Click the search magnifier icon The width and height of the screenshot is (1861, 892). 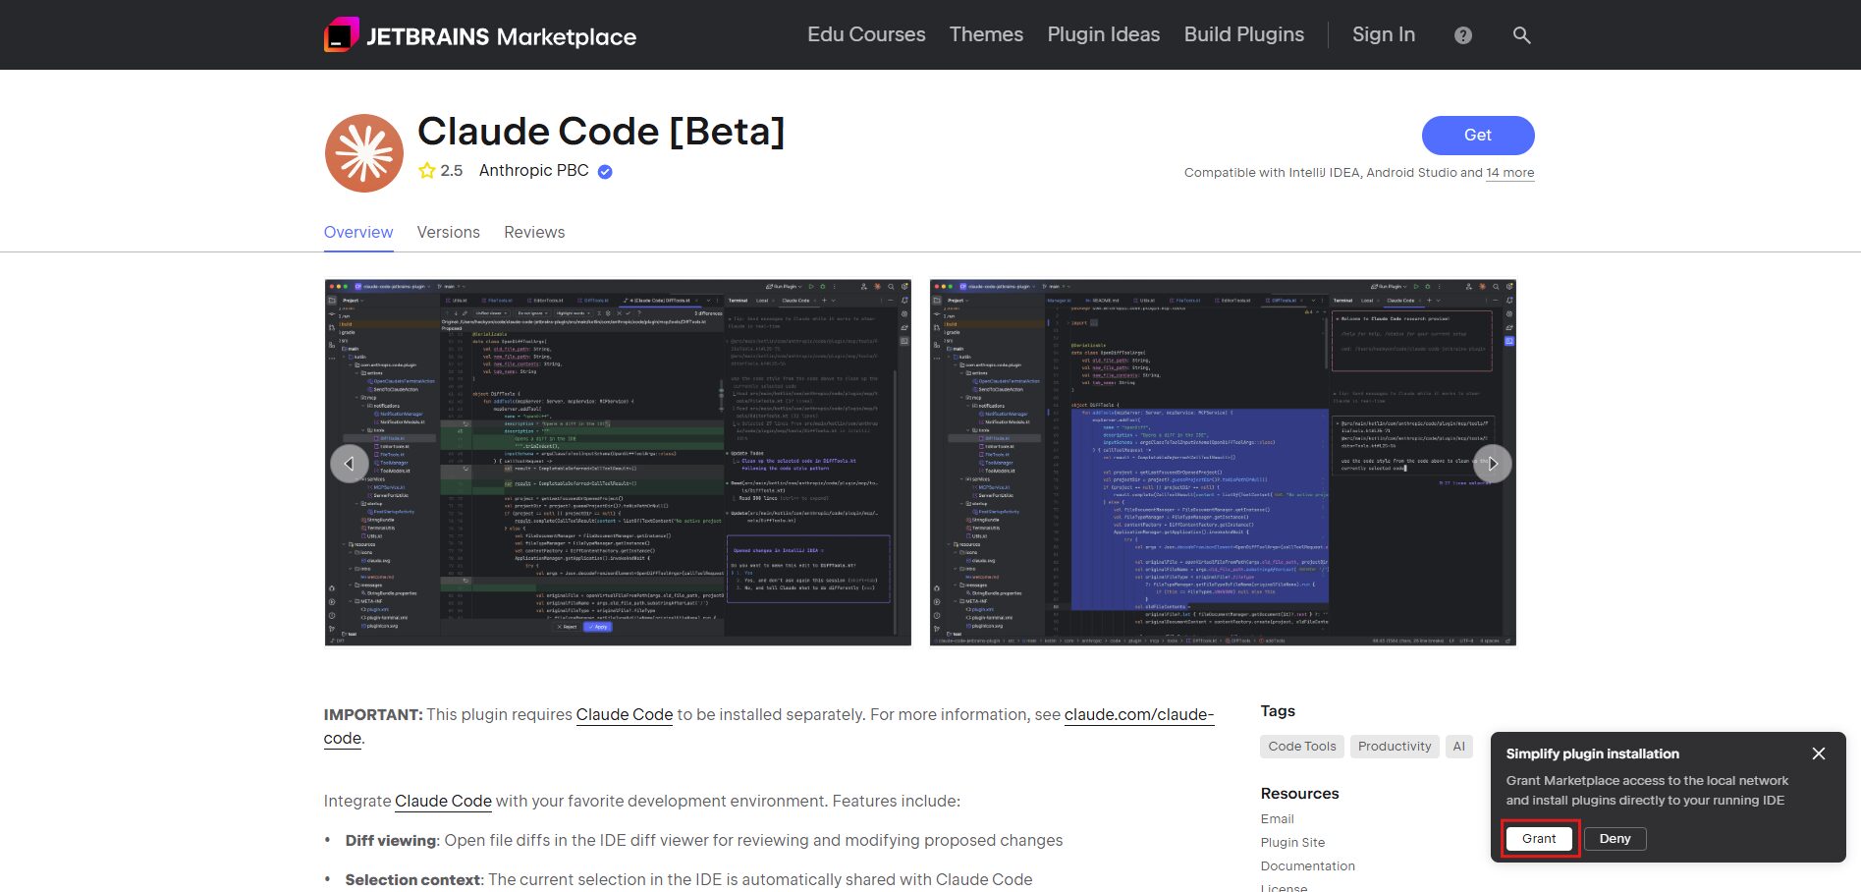click(1521, 35)
